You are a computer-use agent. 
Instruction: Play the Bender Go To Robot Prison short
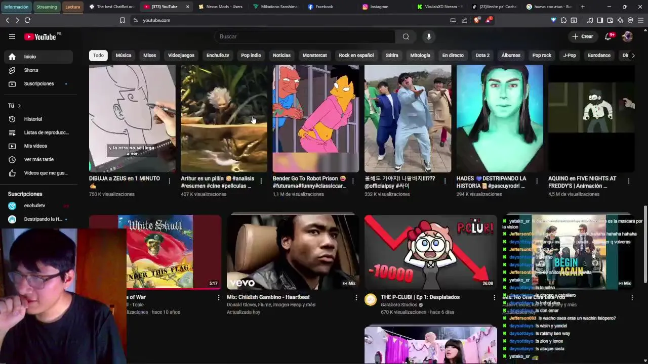click(316, 118)
